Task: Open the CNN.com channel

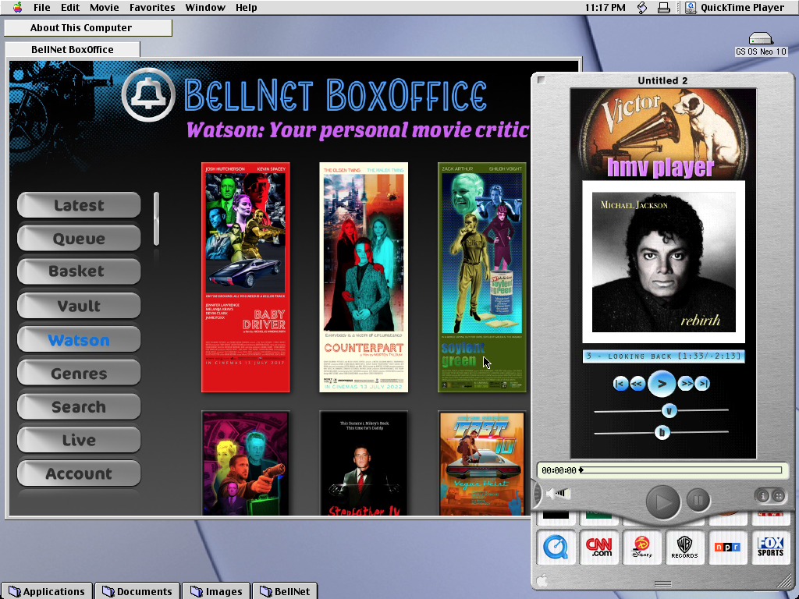Action: pyautogui.click(x=598, y=547)
